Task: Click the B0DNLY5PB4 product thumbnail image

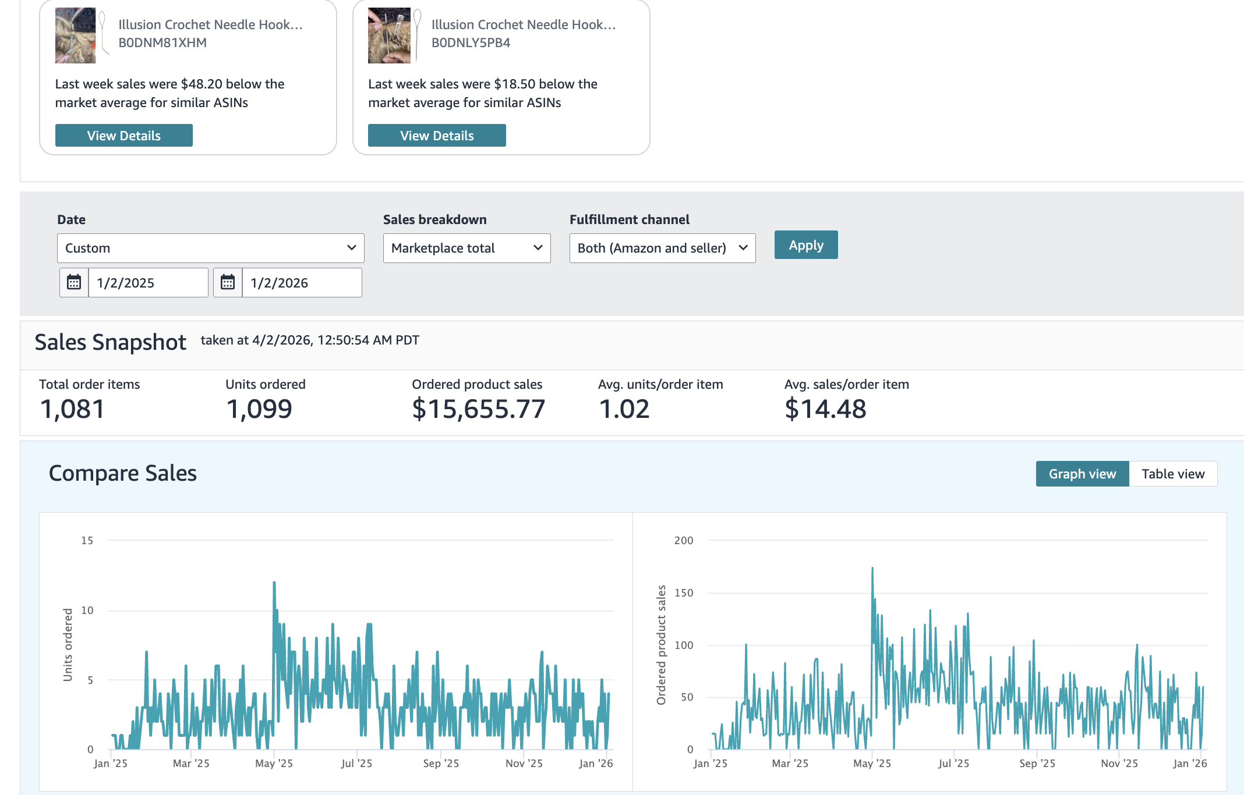Action: click(x=389, y=35)
